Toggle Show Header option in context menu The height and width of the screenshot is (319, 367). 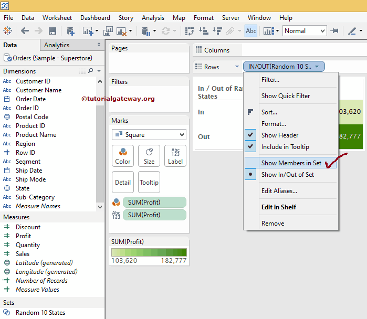click(x=279, y=135)
